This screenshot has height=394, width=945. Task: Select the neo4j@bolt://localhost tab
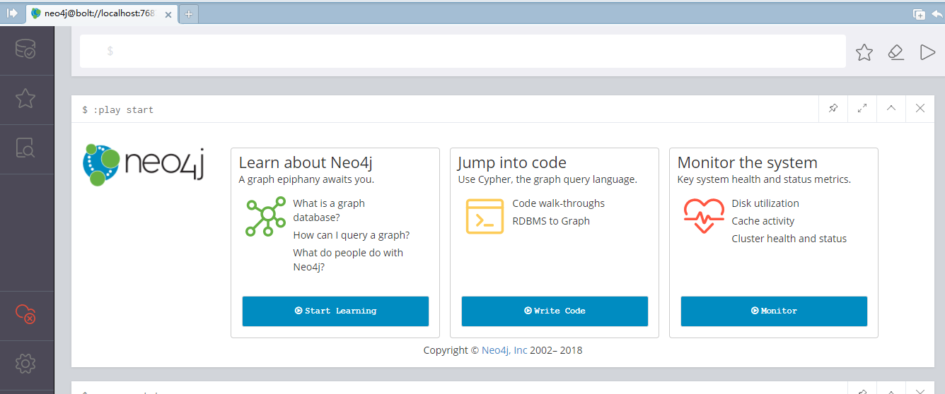click(x=101, y=13)
